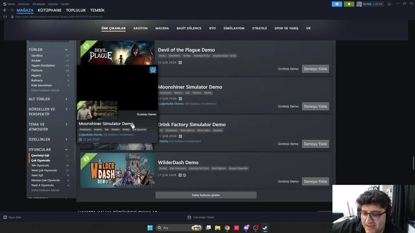Open File Explorer from the taskbar
This screenshot has width=415, height=233.
218,228
